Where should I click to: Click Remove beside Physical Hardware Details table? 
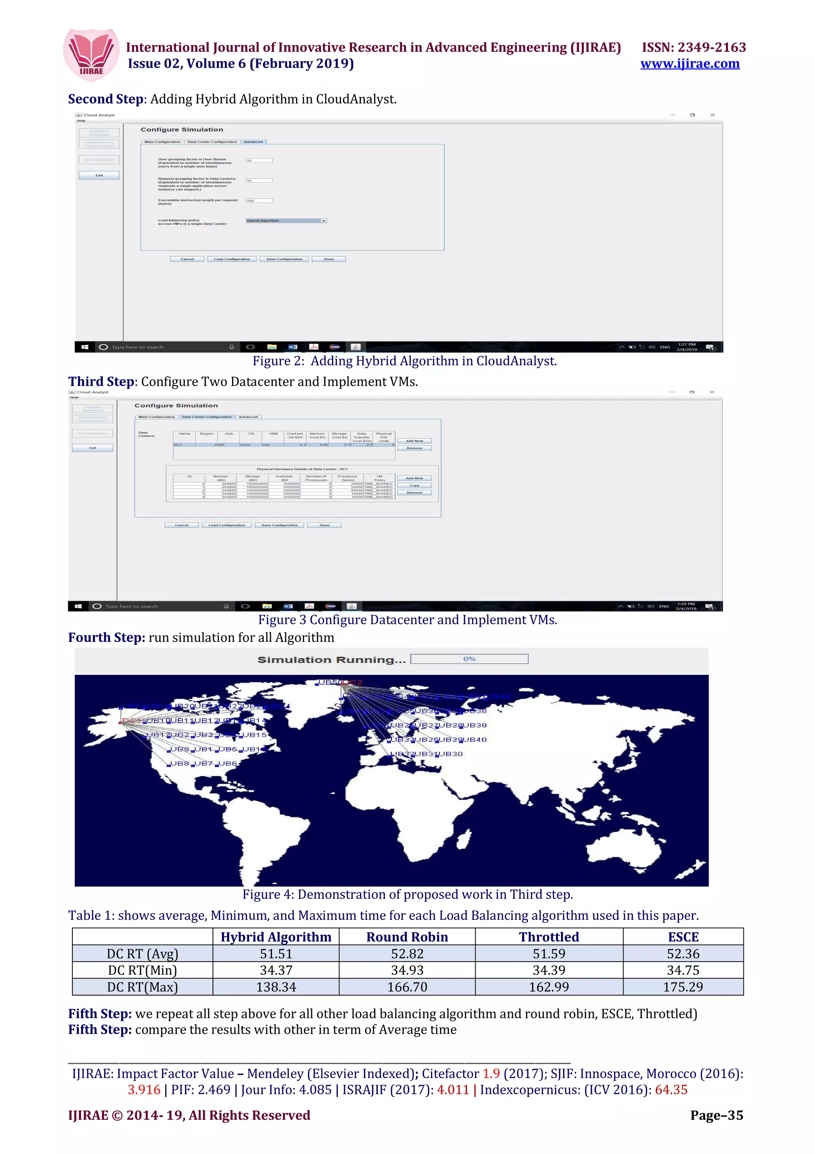pos(414,493)
